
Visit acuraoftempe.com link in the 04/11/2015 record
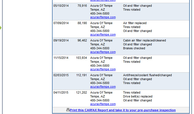point(103,104)
